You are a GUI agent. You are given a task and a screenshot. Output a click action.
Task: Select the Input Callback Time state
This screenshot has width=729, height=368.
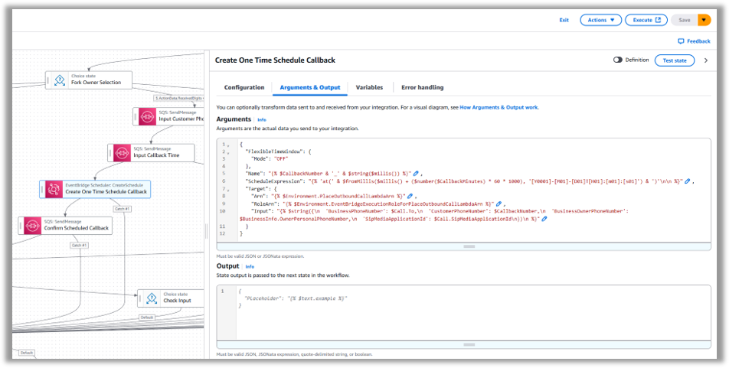(151, 153)
